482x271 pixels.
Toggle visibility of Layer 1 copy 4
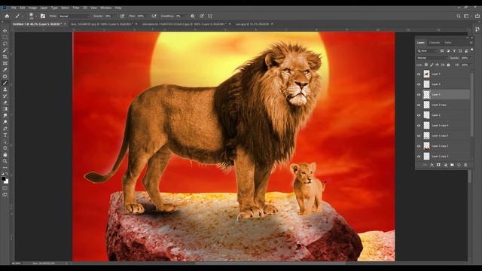(x=419, y=126)
